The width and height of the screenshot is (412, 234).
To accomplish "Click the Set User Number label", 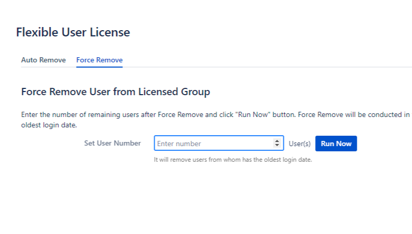I will tap(112, 143).
